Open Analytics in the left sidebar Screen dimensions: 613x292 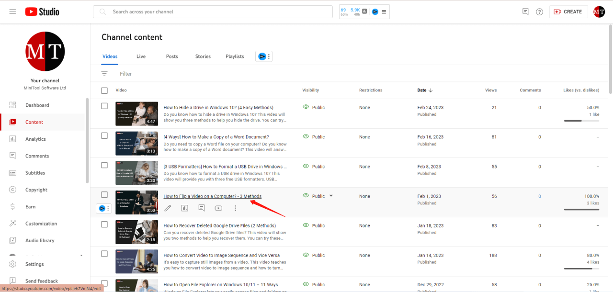(x=35, y=139)
